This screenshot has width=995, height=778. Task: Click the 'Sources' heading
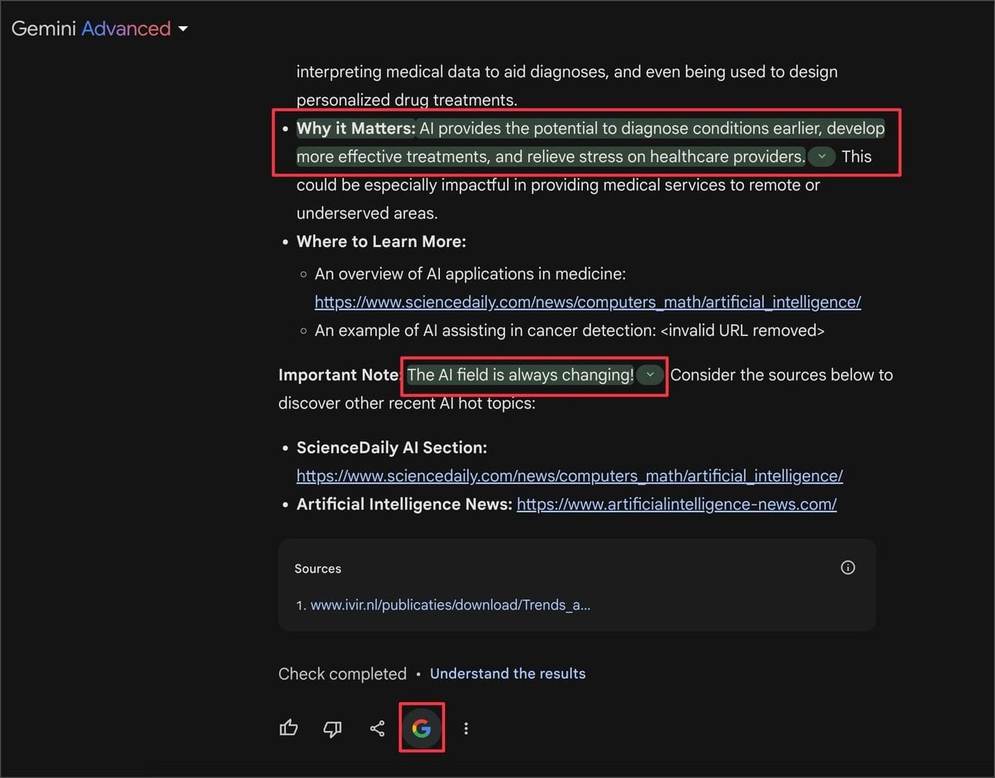318,568
